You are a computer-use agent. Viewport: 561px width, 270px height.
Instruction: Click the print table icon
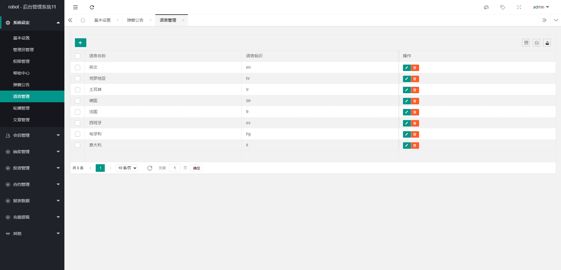pos(536,43)
